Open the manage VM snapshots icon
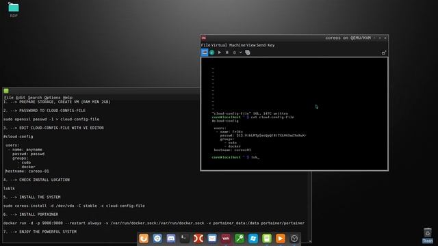The height and width of the screenshot is (246, 438). (x=248, y=53)
